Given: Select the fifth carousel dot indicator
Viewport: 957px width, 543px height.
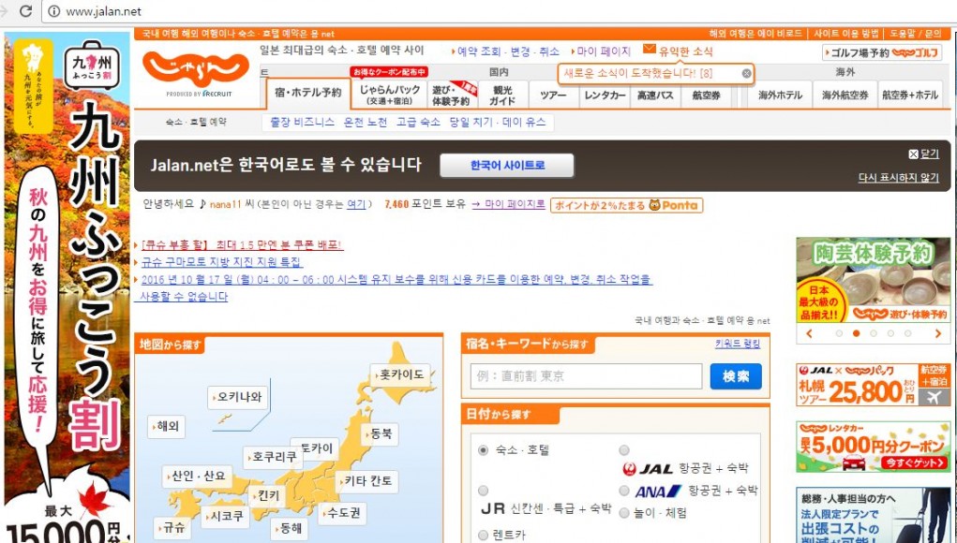Looking at the screenshot, I should point(907,333).
